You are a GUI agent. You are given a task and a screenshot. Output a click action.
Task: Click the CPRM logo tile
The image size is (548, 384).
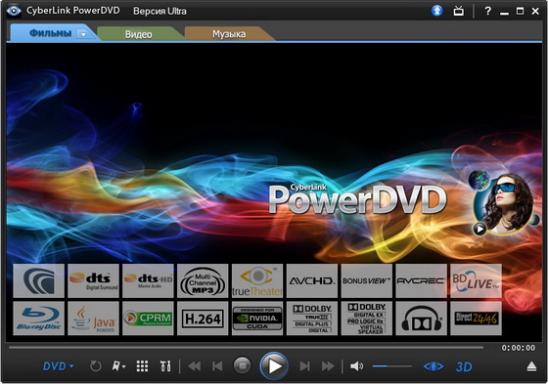coord(148,319)
